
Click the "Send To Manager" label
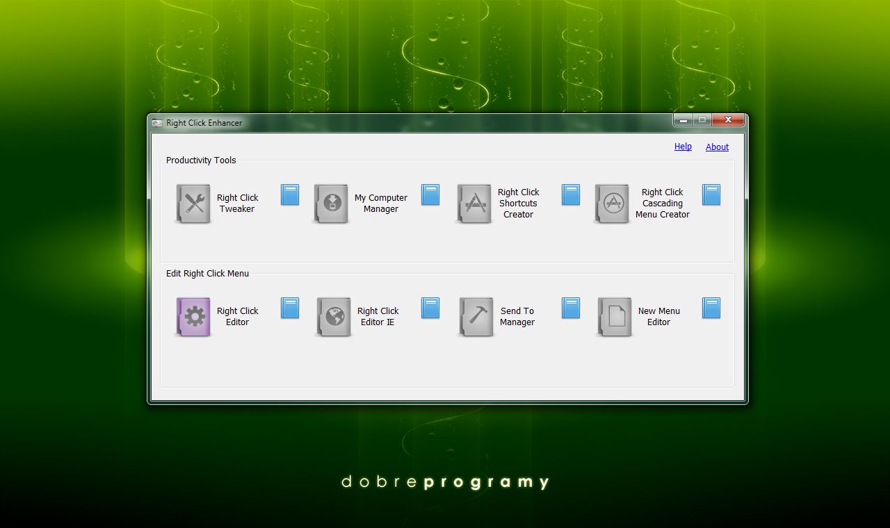[x=517, y=317]
